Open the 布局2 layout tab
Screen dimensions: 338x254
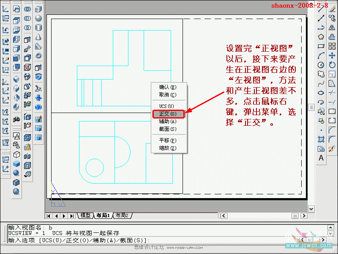[x=122, y=215]
